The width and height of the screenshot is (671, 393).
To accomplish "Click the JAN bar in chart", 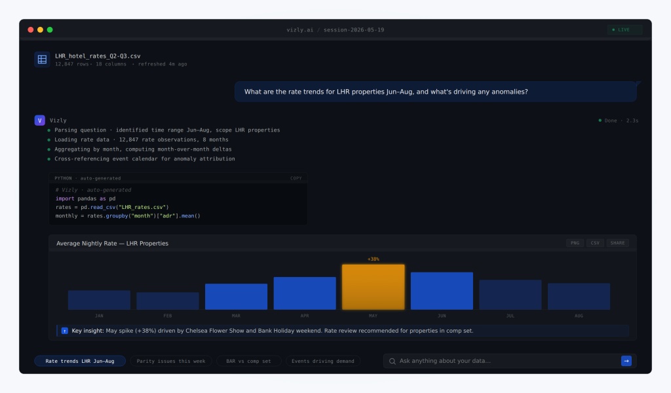I will click(100, 300).
